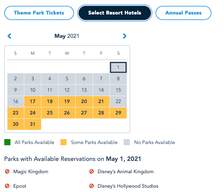Choose May 29 on the calendar
Image resolution: width=224 pixels, height=192 pixels.
(118, 113)
